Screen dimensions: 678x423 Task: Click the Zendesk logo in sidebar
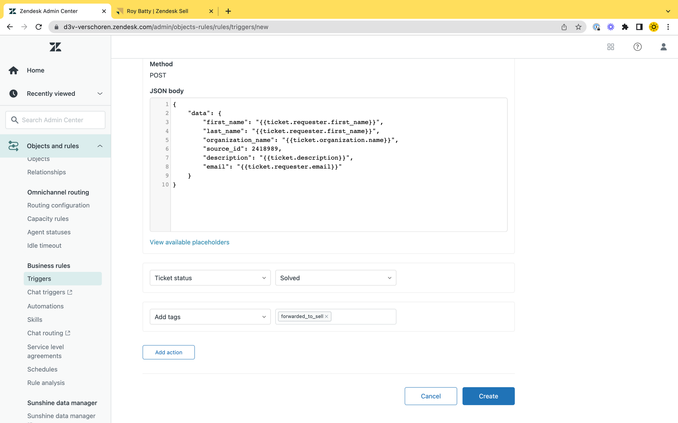(55, 47)
